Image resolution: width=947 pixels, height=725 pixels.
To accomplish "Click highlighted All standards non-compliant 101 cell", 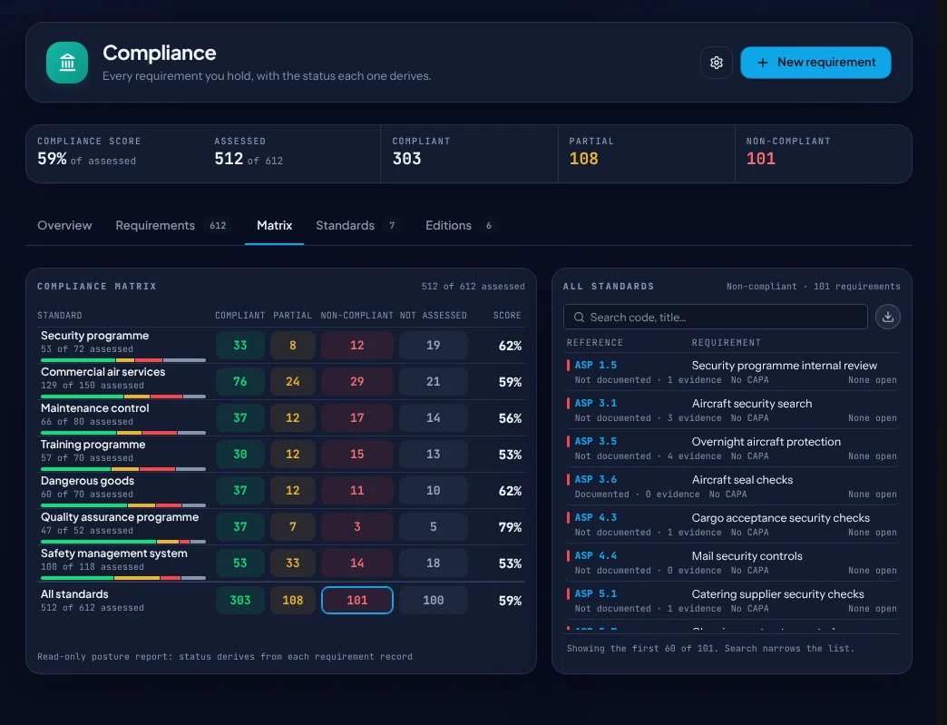I will (x=356, y=600).
